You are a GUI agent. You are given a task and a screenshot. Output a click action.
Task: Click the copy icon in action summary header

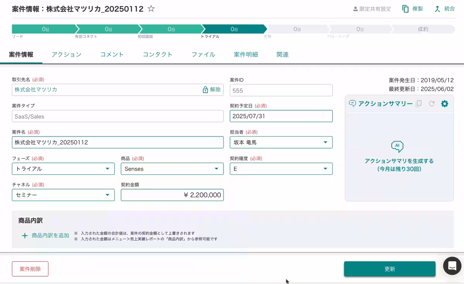(x=419, y=103)
